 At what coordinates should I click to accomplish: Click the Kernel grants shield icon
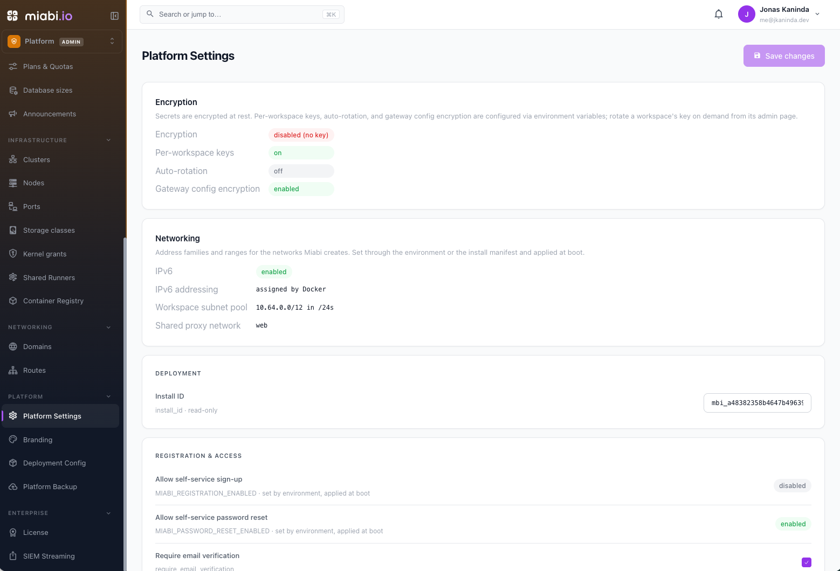click(13, 254)
